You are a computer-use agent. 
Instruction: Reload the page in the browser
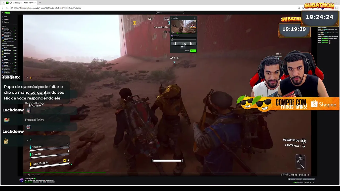click(x=7, y=8)
